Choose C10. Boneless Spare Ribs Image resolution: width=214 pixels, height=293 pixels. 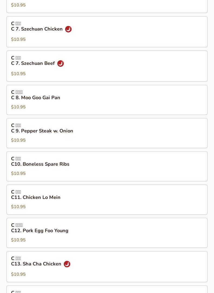(40, 164)
